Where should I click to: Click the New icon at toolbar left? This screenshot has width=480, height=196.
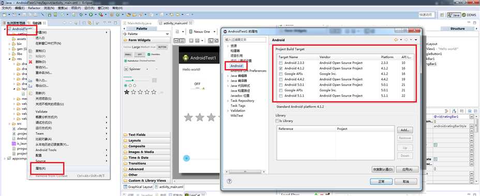(5, 14)
